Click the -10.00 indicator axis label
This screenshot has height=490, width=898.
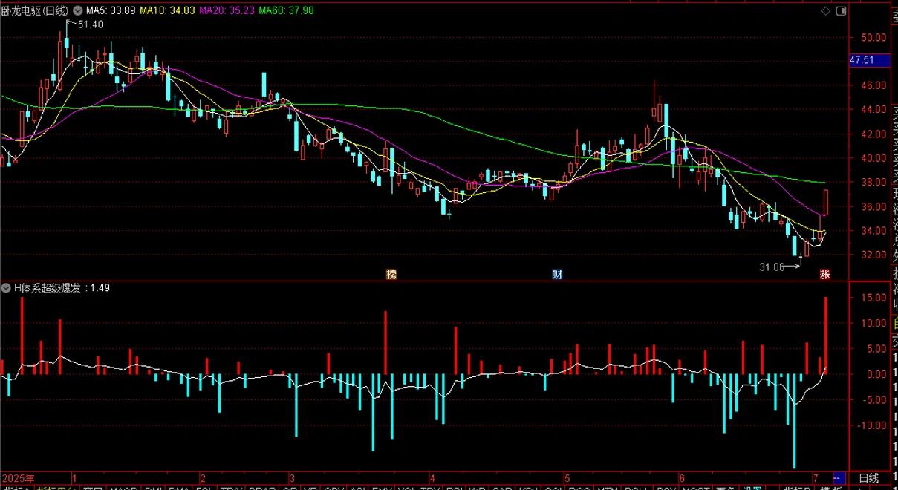871,426
